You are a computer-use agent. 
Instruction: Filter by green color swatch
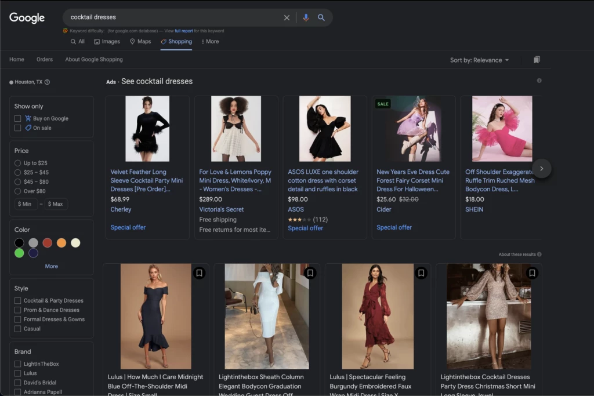pos(19,253)
